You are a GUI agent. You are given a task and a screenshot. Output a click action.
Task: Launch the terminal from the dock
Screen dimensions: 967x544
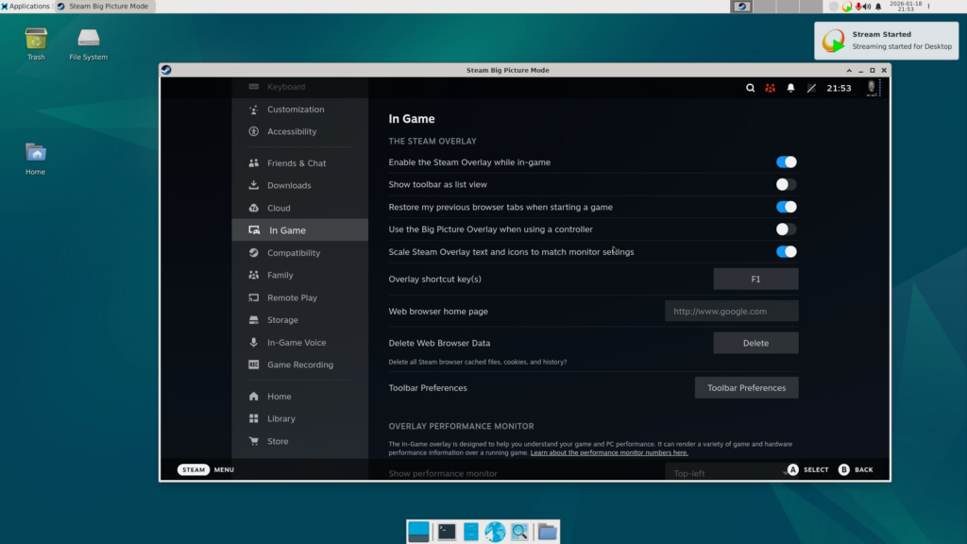(x=447, y=532)
